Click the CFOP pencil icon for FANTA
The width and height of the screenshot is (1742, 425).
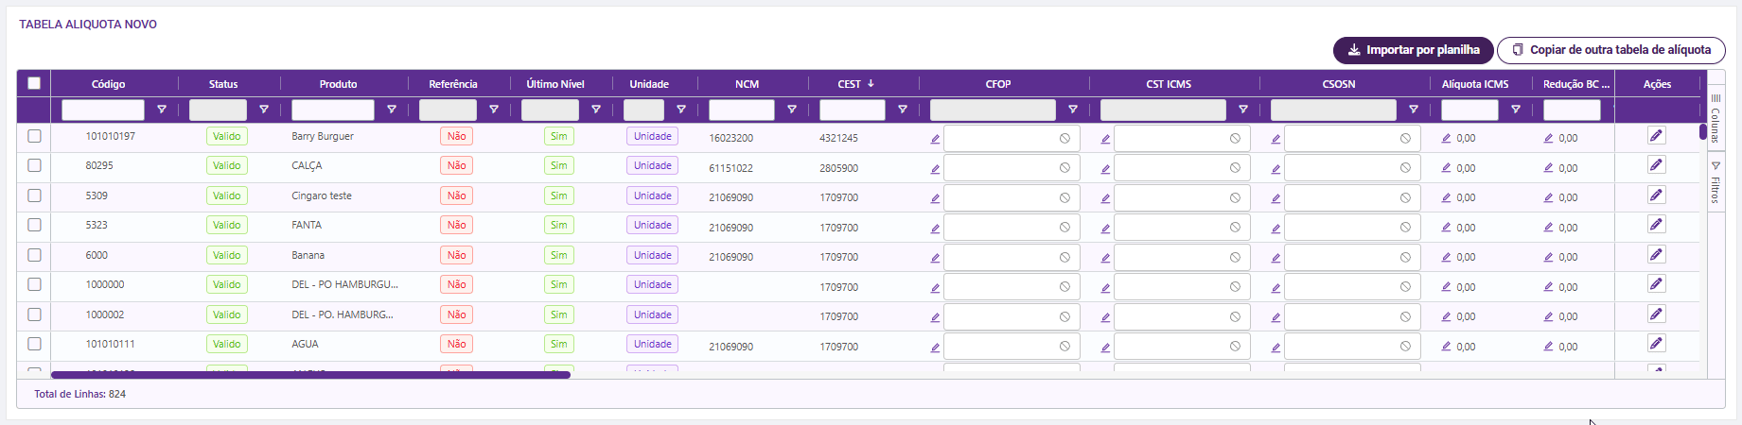coord(935,228)
